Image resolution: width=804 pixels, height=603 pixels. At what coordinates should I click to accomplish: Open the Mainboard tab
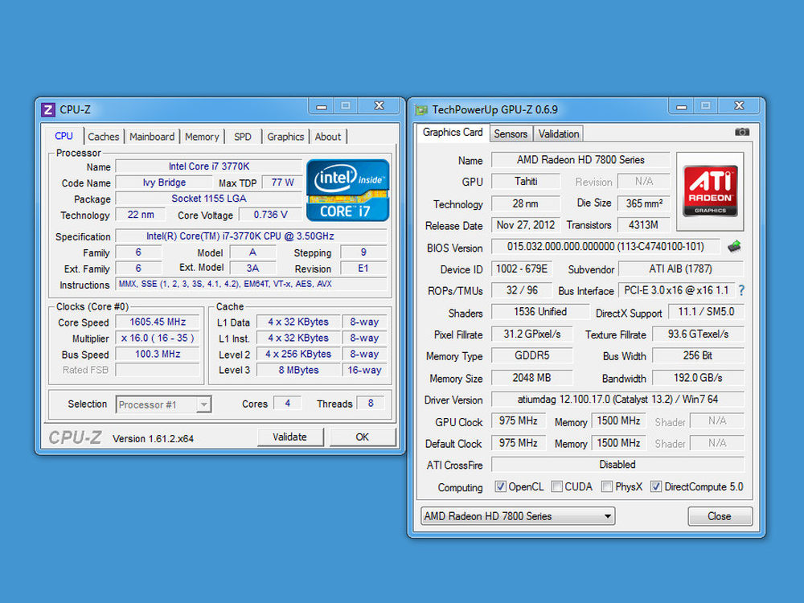coord(152,137)
